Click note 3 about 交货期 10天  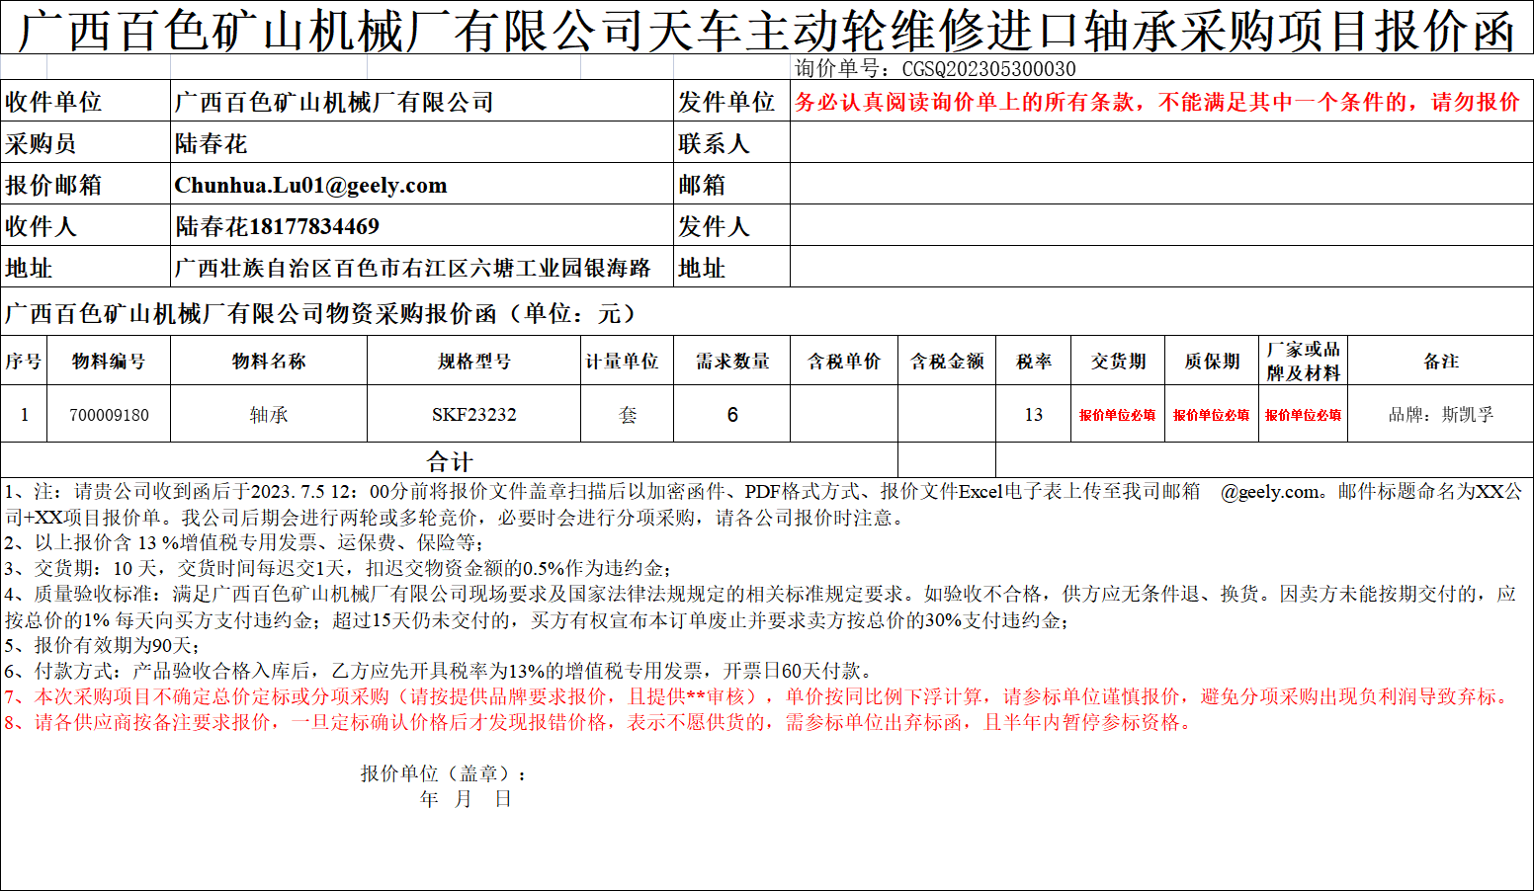click(x=338, y=568)
